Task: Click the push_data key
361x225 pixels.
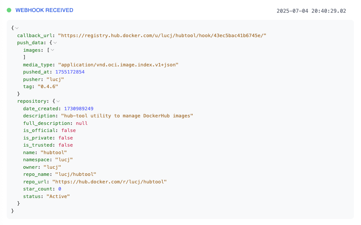Action: [30, 43]
